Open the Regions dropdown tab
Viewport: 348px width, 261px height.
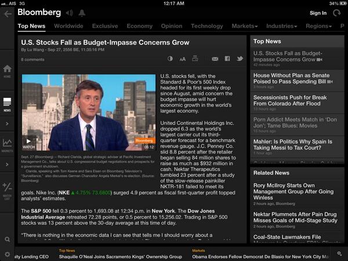point(318,26)
